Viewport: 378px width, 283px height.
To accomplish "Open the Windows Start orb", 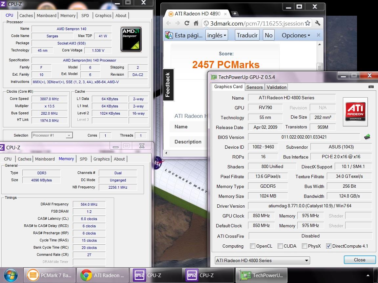I will [x=10, y=275].
